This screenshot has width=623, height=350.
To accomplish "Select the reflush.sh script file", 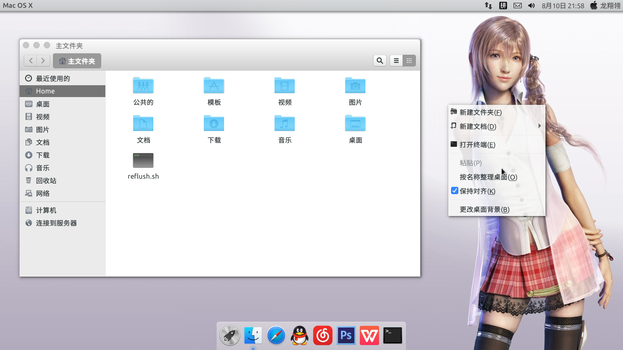I will (143, 160).
